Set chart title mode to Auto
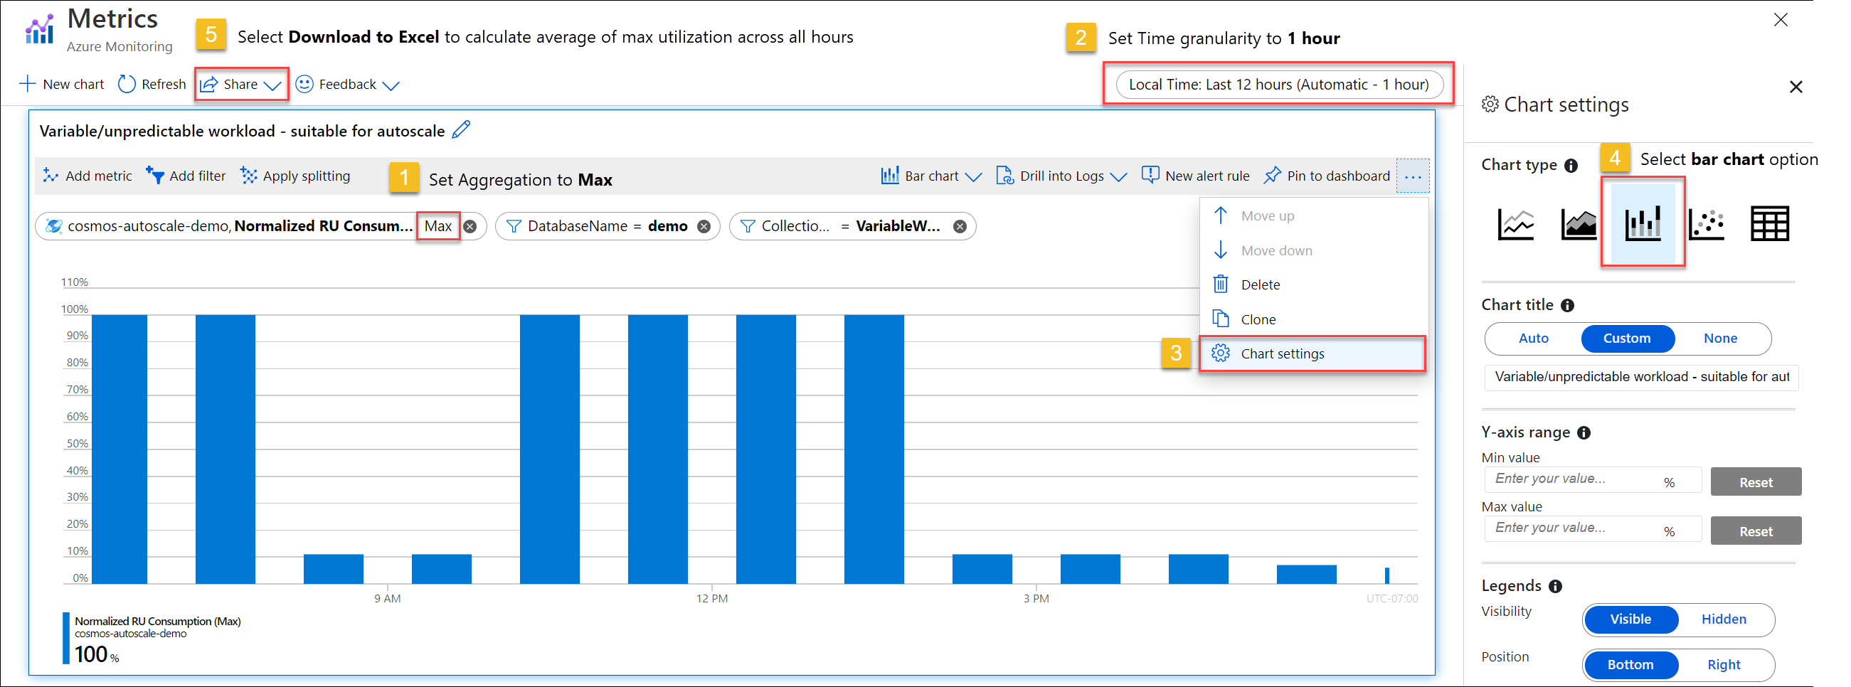 [x=1534, y=339]
